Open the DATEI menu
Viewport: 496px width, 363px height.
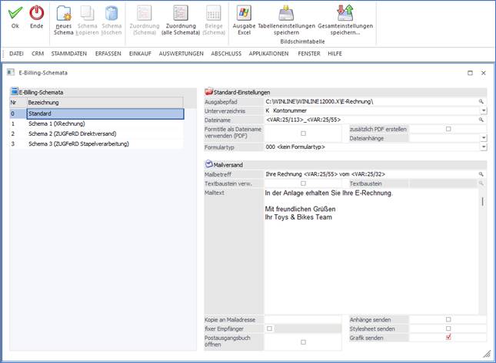coord(16,54)
